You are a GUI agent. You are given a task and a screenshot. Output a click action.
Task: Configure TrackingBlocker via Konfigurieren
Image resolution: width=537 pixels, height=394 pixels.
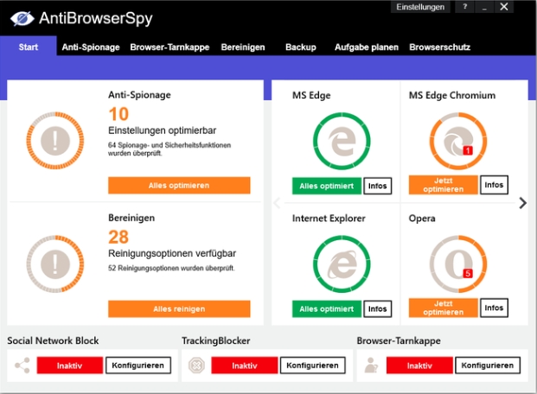313,365
